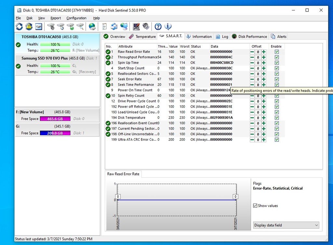Image resolution: width=333 pixels, height=245 pixels.
Task: Click the green check for Spin Up Time
Action: pos(108,63)
